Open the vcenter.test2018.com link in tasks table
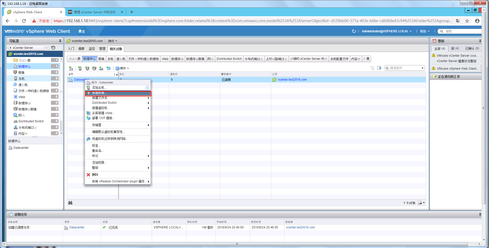The width and height of the screenshot is (489, 248). (300, 227)
